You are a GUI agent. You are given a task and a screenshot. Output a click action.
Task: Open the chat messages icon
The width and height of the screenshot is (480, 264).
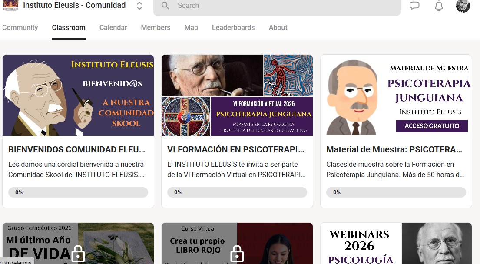pos(414,6)
